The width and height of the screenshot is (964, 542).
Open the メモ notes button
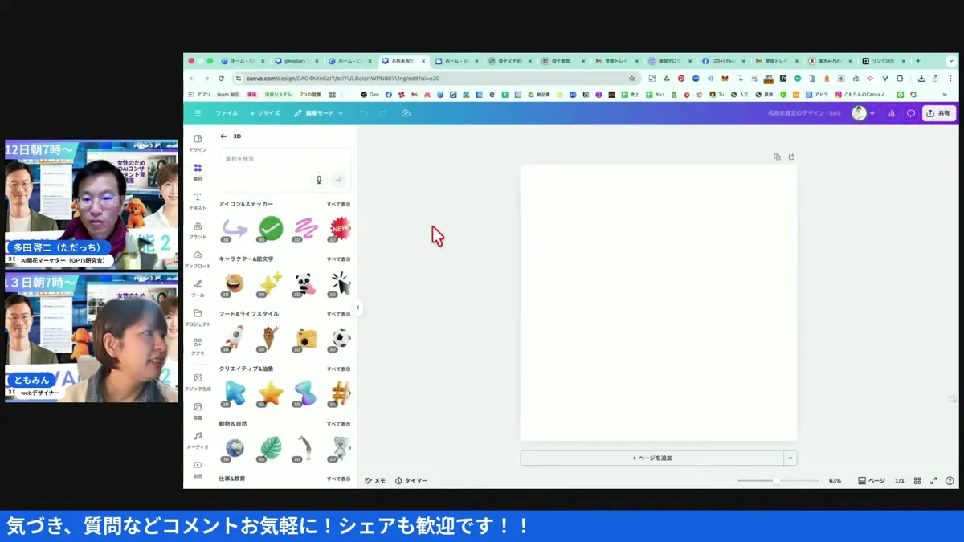[374, 480]
